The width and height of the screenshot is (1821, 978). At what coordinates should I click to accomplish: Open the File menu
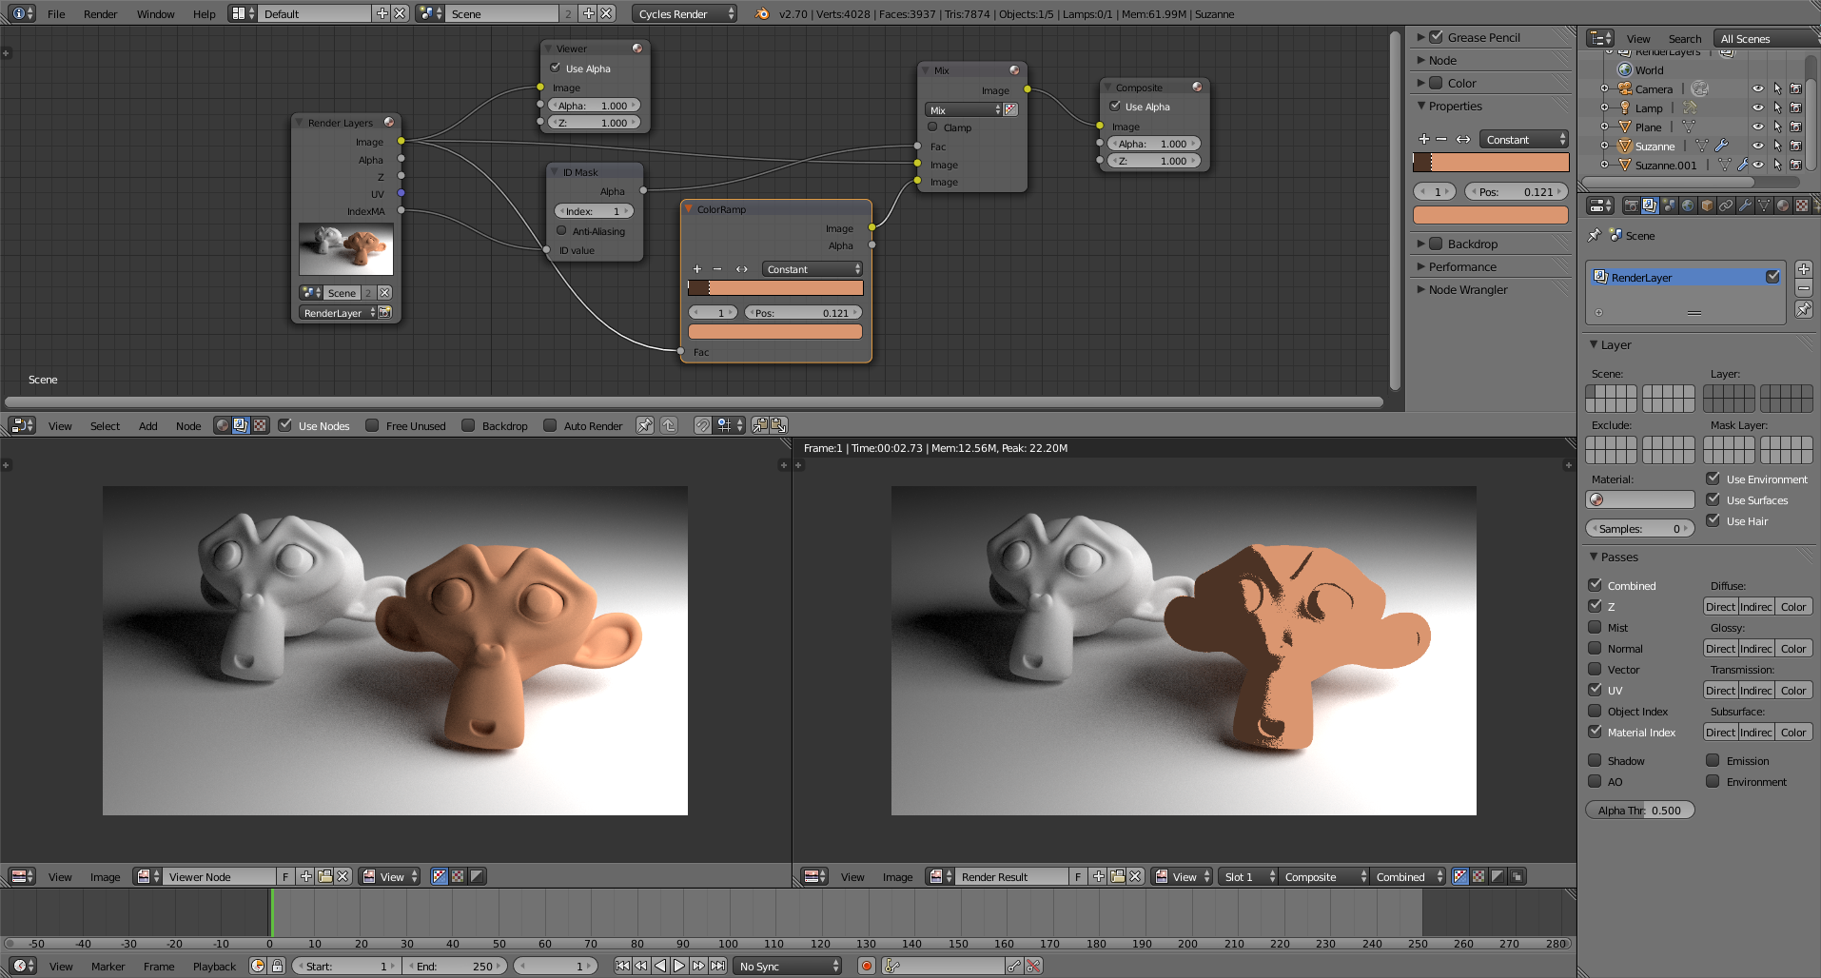pyautogui.click(x=57, y=13)
